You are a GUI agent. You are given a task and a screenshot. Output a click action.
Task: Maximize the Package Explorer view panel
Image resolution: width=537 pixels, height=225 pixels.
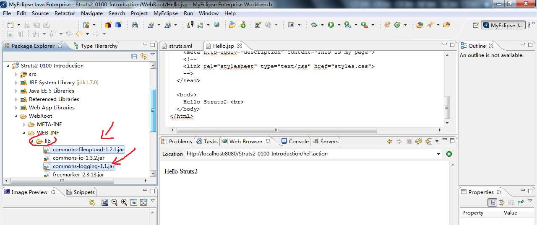pyautogui.click(x=152, y=44)
